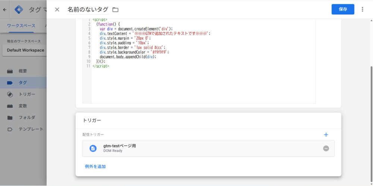This screenshot has height=186, width=373.
Task: Click the blue DOM Ready trigger icon
Action: coord(93,148)
